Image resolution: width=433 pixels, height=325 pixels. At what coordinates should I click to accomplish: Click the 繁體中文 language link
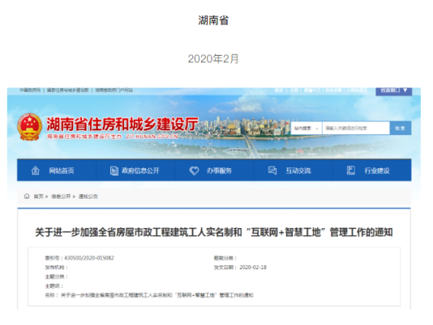[x=312, y=90]
